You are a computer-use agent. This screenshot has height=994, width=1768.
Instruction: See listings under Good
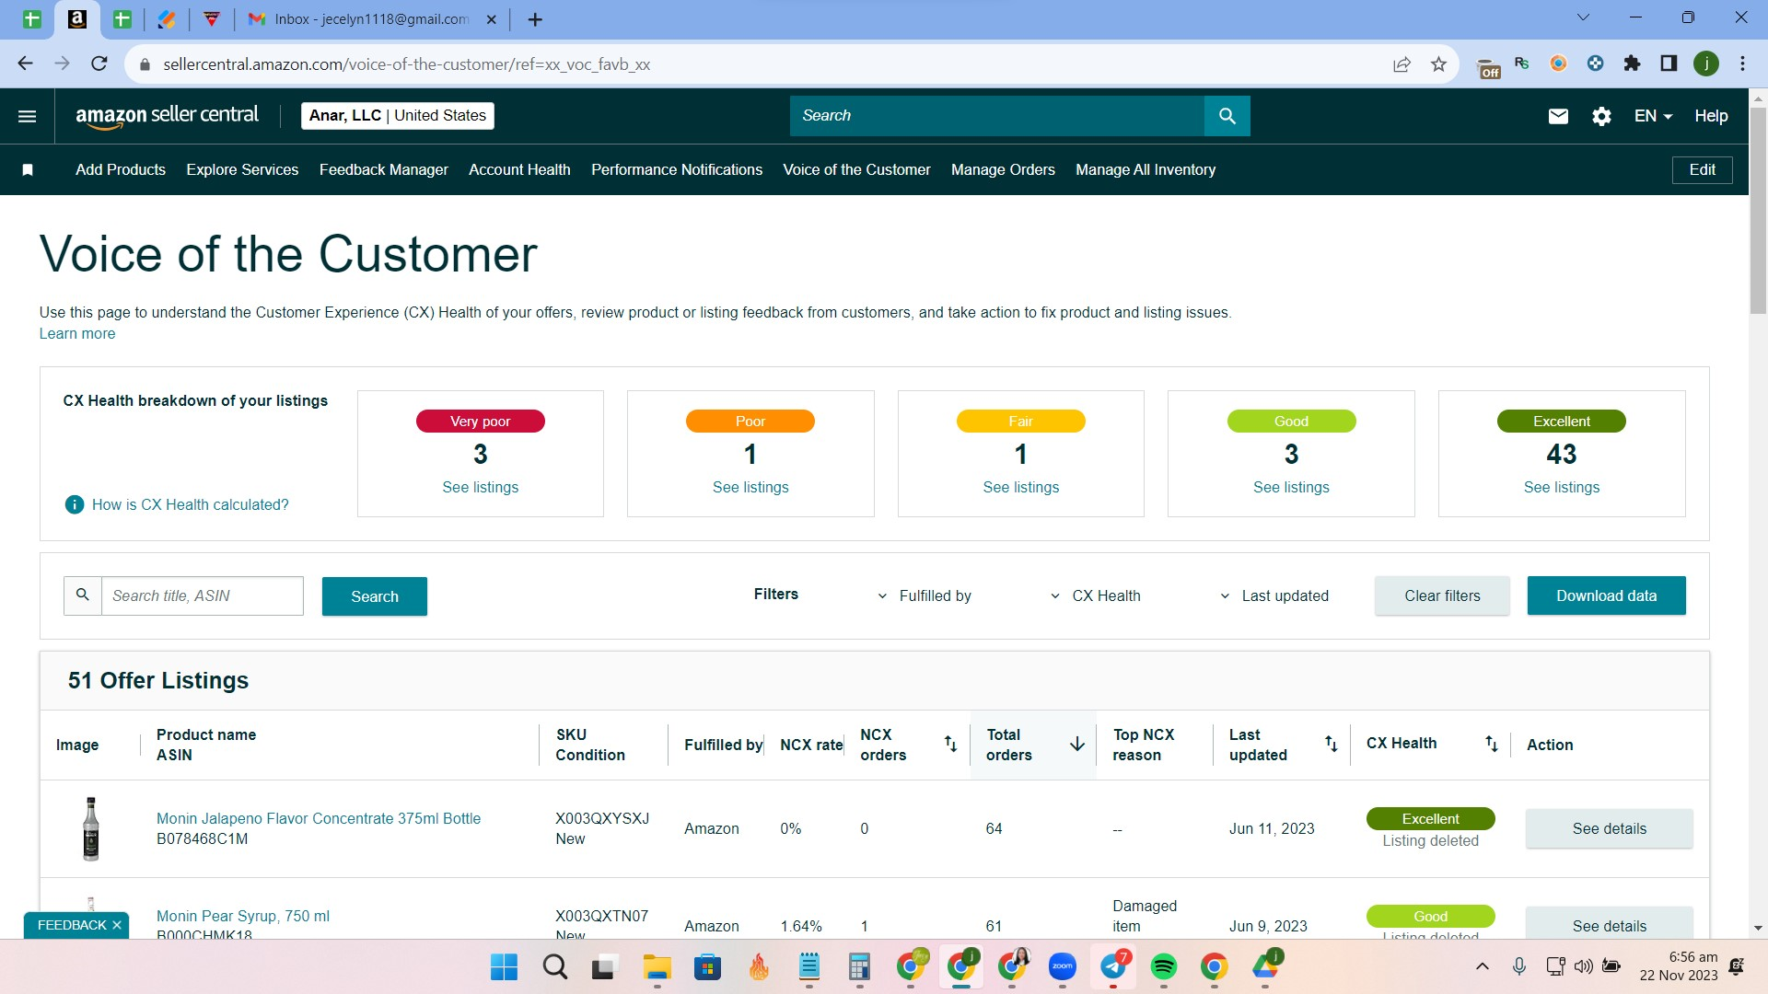1291,487
